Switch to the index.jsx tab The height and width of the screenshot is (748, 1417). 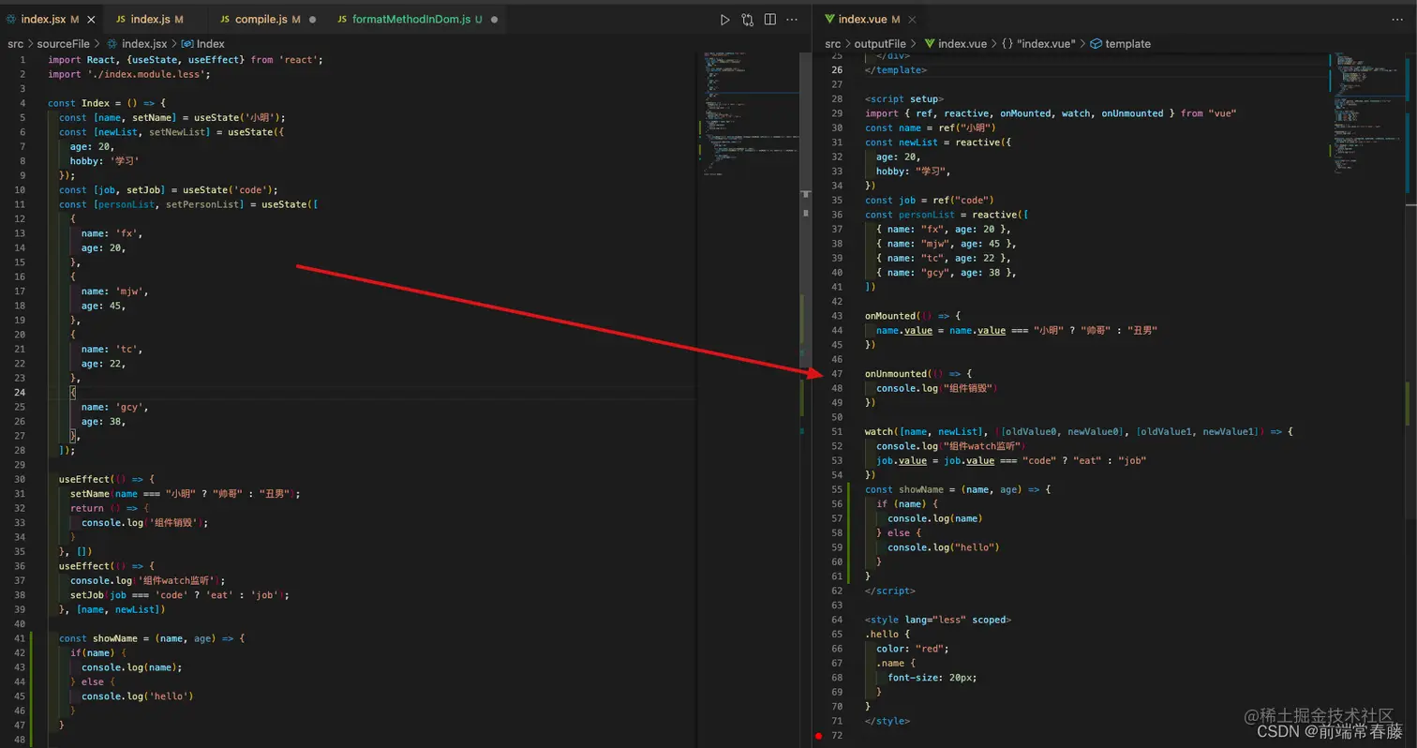point(50,19)
